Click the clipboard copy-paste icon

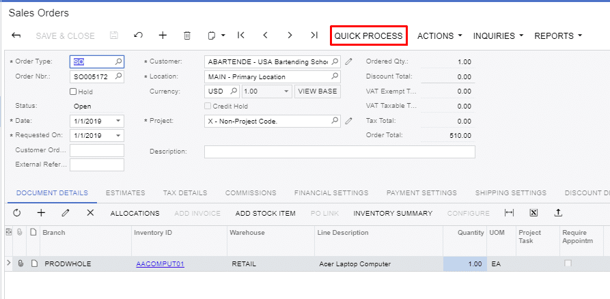212,35
